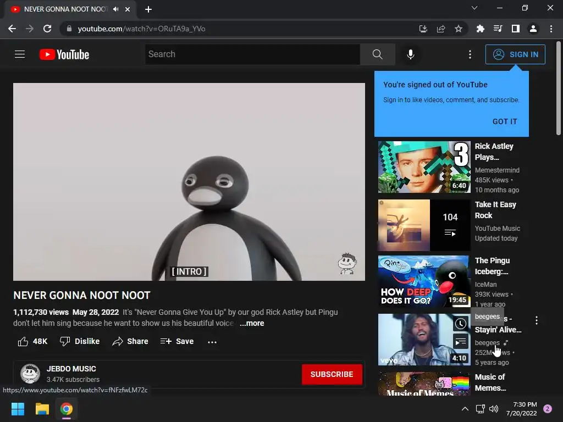Add Stayin' Alive to queue icon
563x422 pixels.
[460, 341]
